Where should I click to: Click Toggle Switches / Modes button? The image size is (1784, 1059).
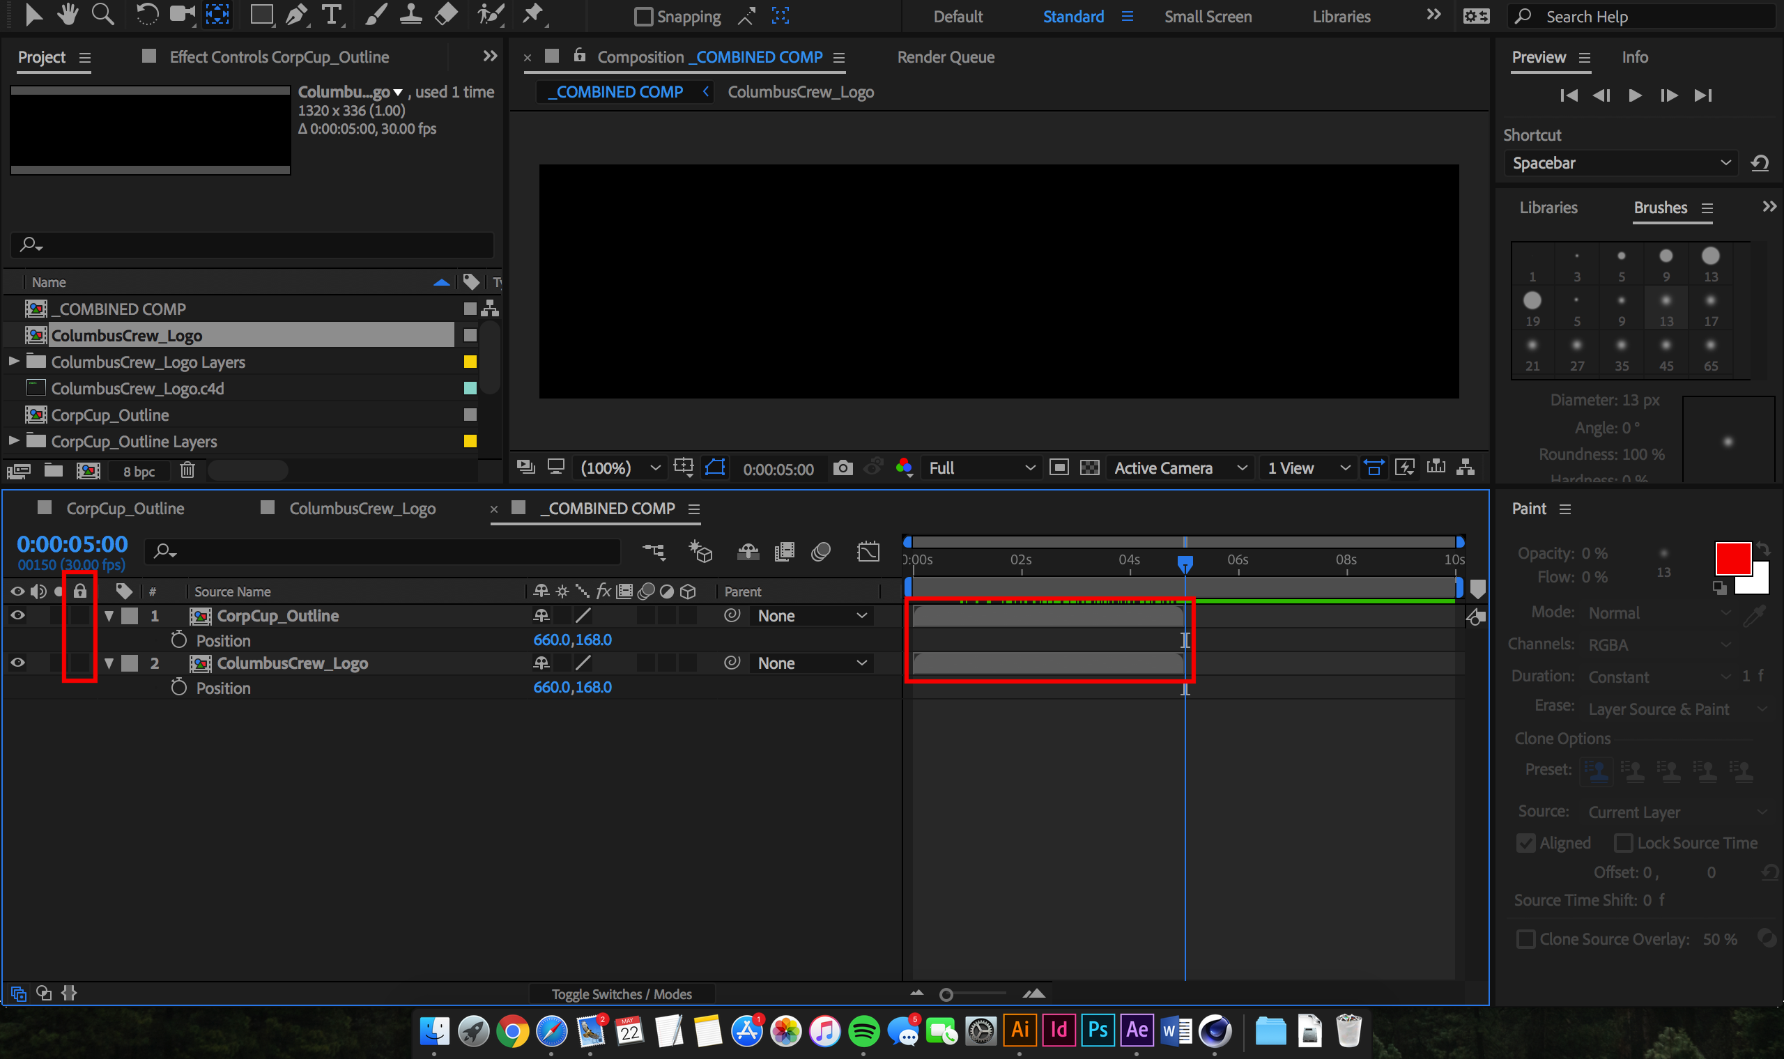point(621,994)
